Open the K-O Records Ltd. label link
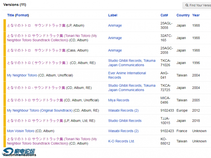Viewport: 211px width, 158px height. click(x=121, y=141)
